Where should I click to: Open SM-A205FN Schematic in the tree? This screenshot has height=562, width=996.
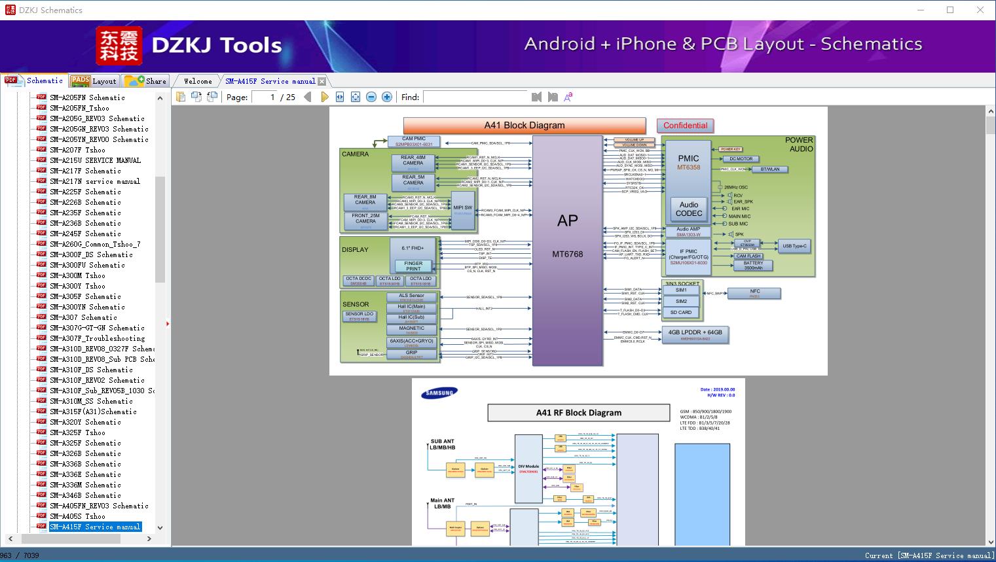pyautogui.click(x=87, y=97)
